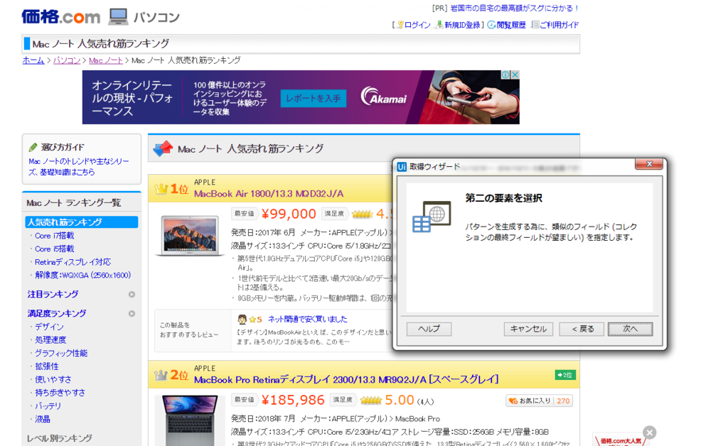This screenshot has width=728, height=446.
Task: Click the 1位 crown icon
Action: click(x=161, y=189)
